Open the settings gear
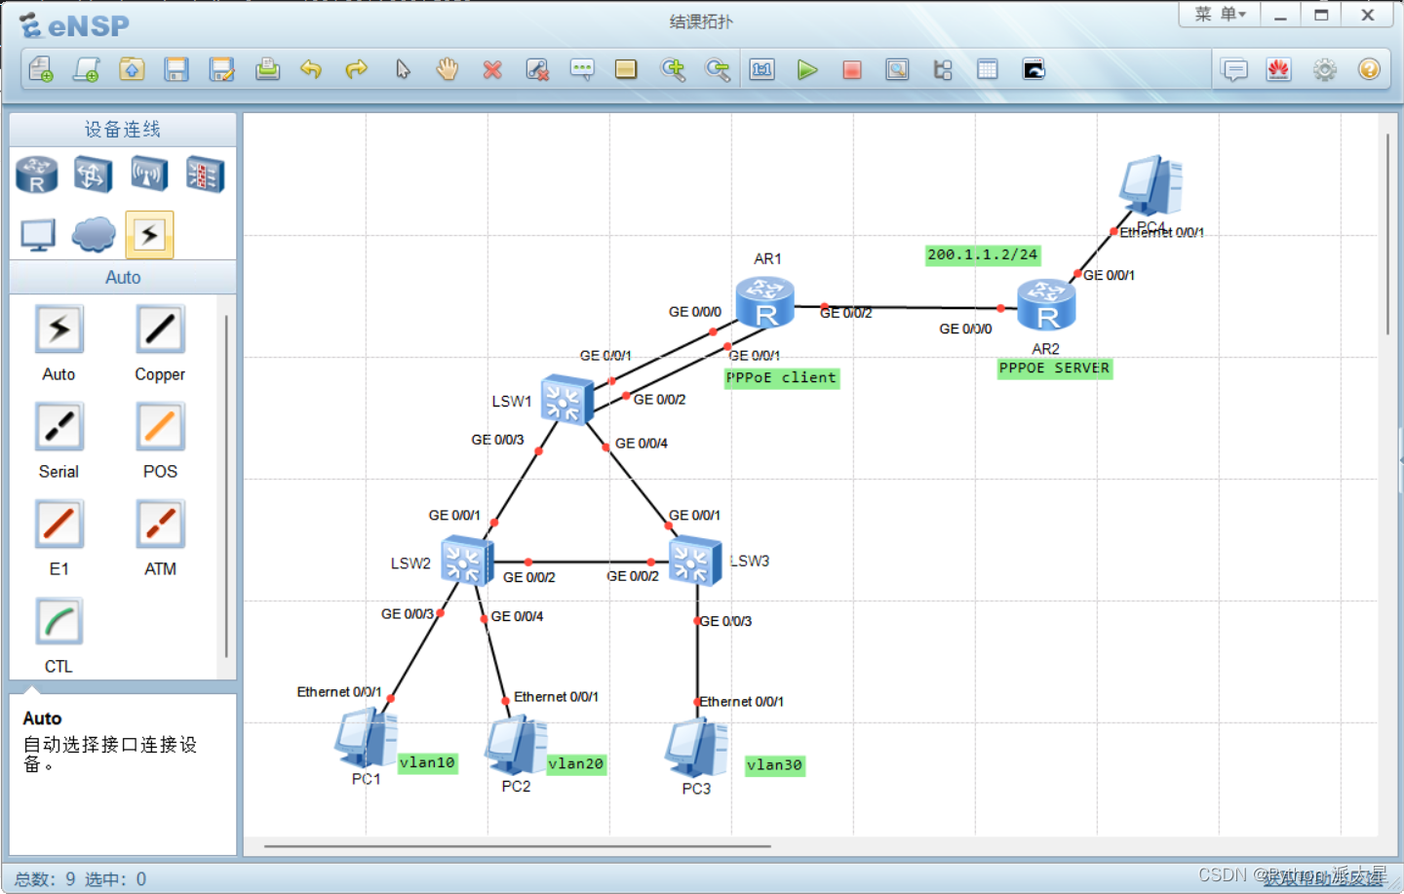Screen dimensions: 1404x894 (1324, 69)
